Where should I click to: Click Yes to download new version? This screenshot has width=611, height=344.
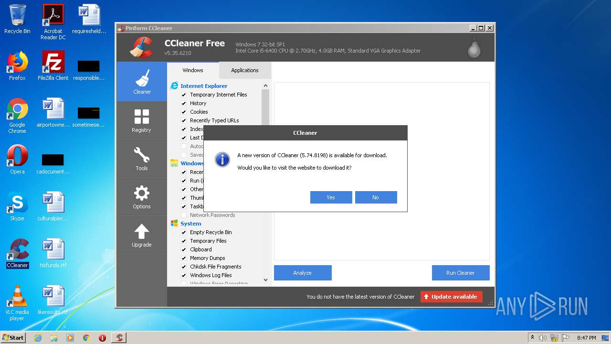(331, 197)
